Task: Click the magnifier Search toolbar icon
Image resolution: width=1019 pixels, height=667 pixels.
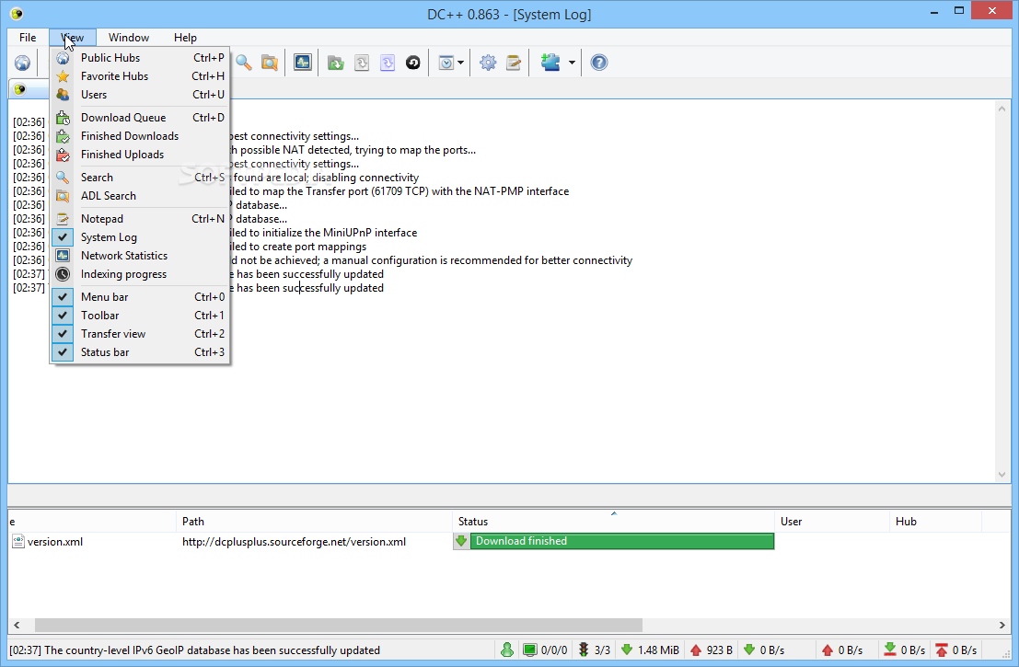Action: tap(244, 63)
